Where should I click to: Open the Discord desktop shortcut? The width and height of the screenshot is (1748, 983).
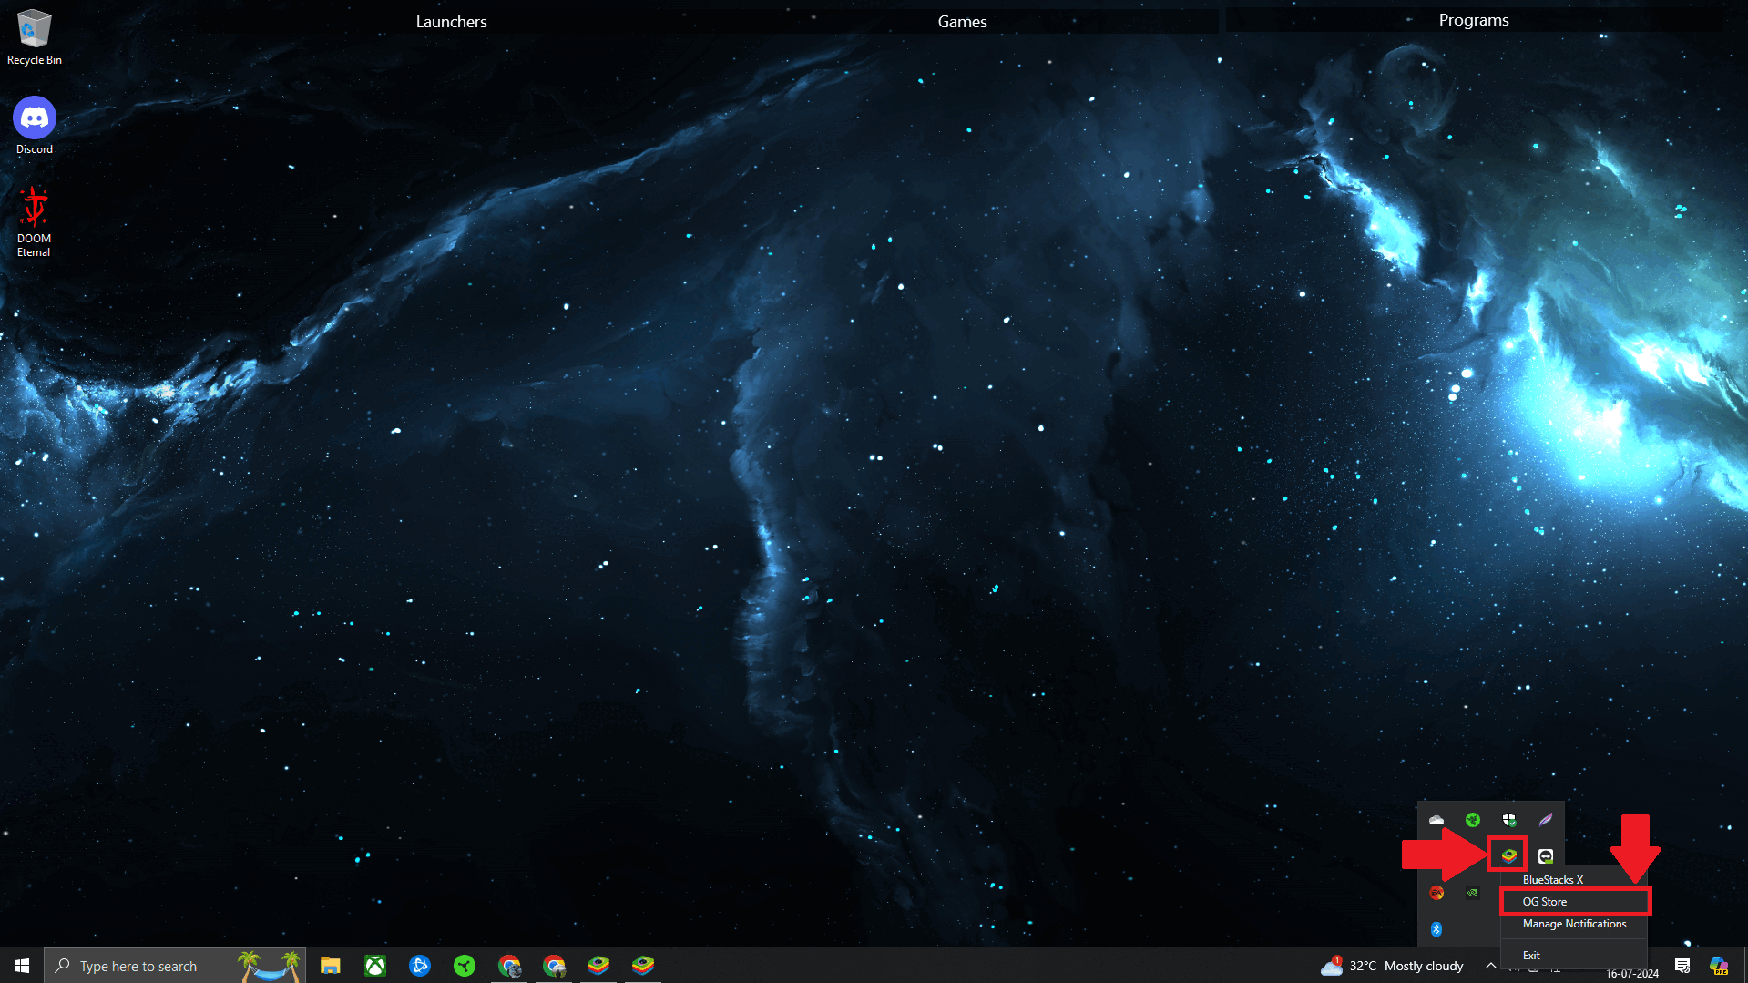[x=34, y=118]
